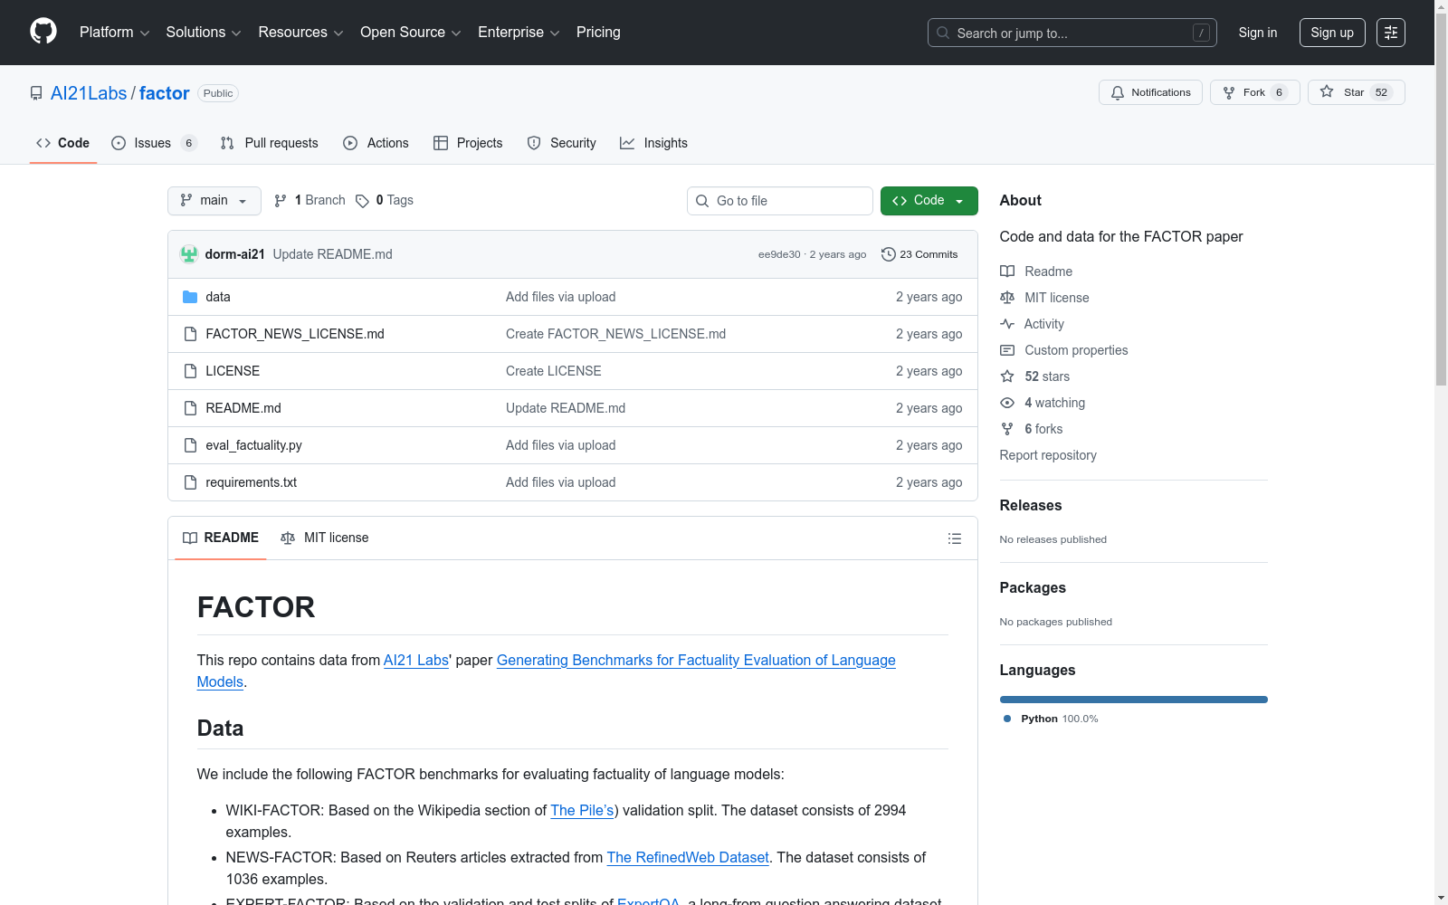Open the ee9de30 commit hash
The image size is (1448, 905).
[x=779, y=254]
